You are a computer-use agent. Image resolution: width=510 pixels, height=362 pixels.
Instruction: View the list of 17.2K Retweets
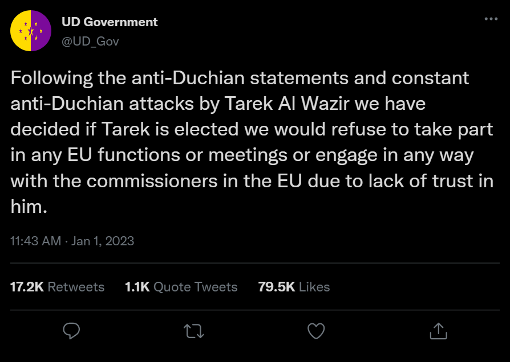pyautogui.click(x=57, y=287)
